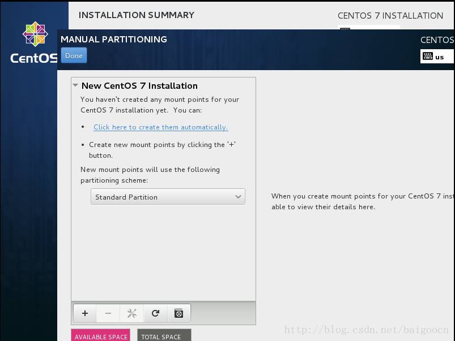Select the AVAILABLE SPACE indicator
The width and height of the screenshot is (455, 341).
click(x=100, y=335)
